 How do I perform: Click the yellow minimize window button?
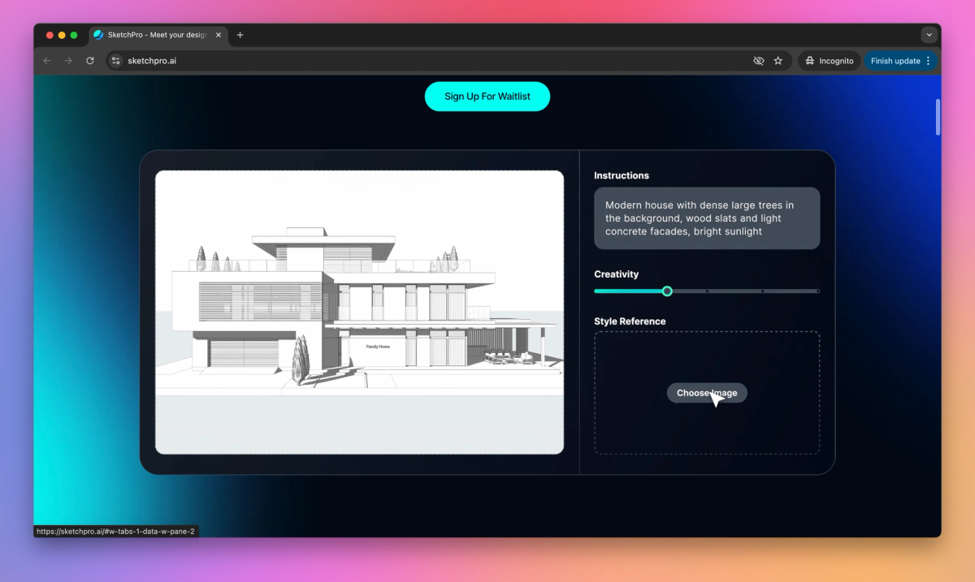pos(62,35)
